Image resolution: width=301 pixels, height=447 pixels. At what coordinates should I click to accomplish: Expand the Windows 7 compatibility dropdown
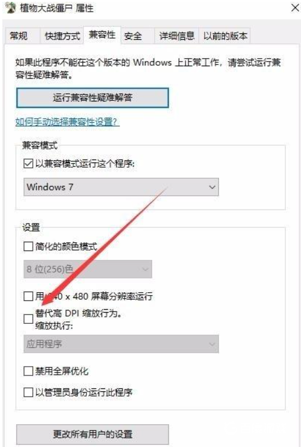pyautogui.click(x=121, y=187)
